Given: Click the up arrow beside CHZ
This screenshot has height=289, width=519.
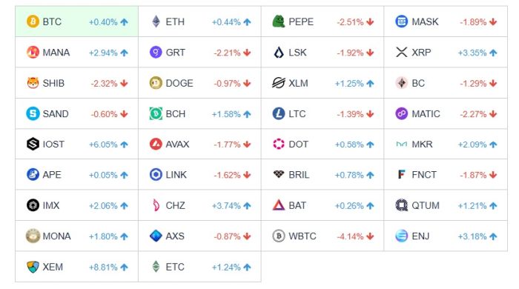Looking at the screenshot, I should pos(247,206).
